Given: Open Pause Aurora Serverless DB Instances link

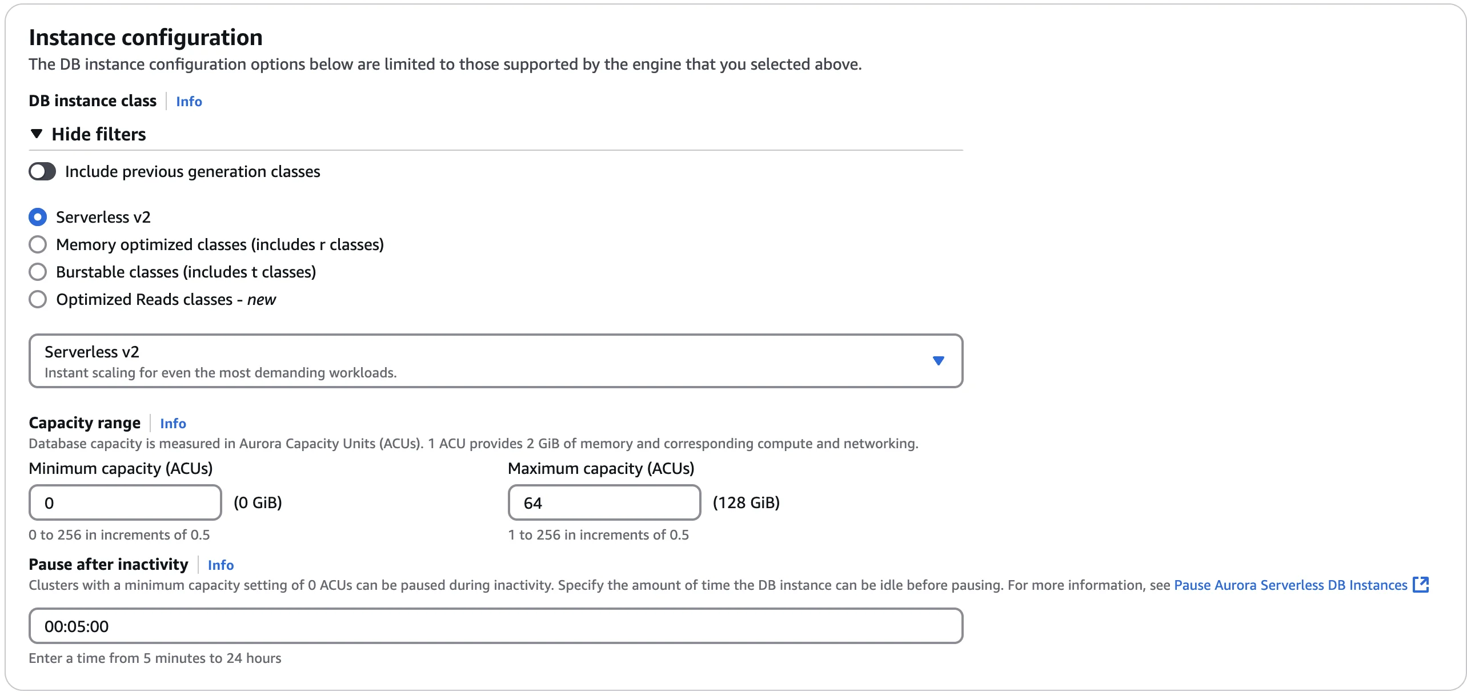Looking at the screenshot, I should coord(1290,585).
